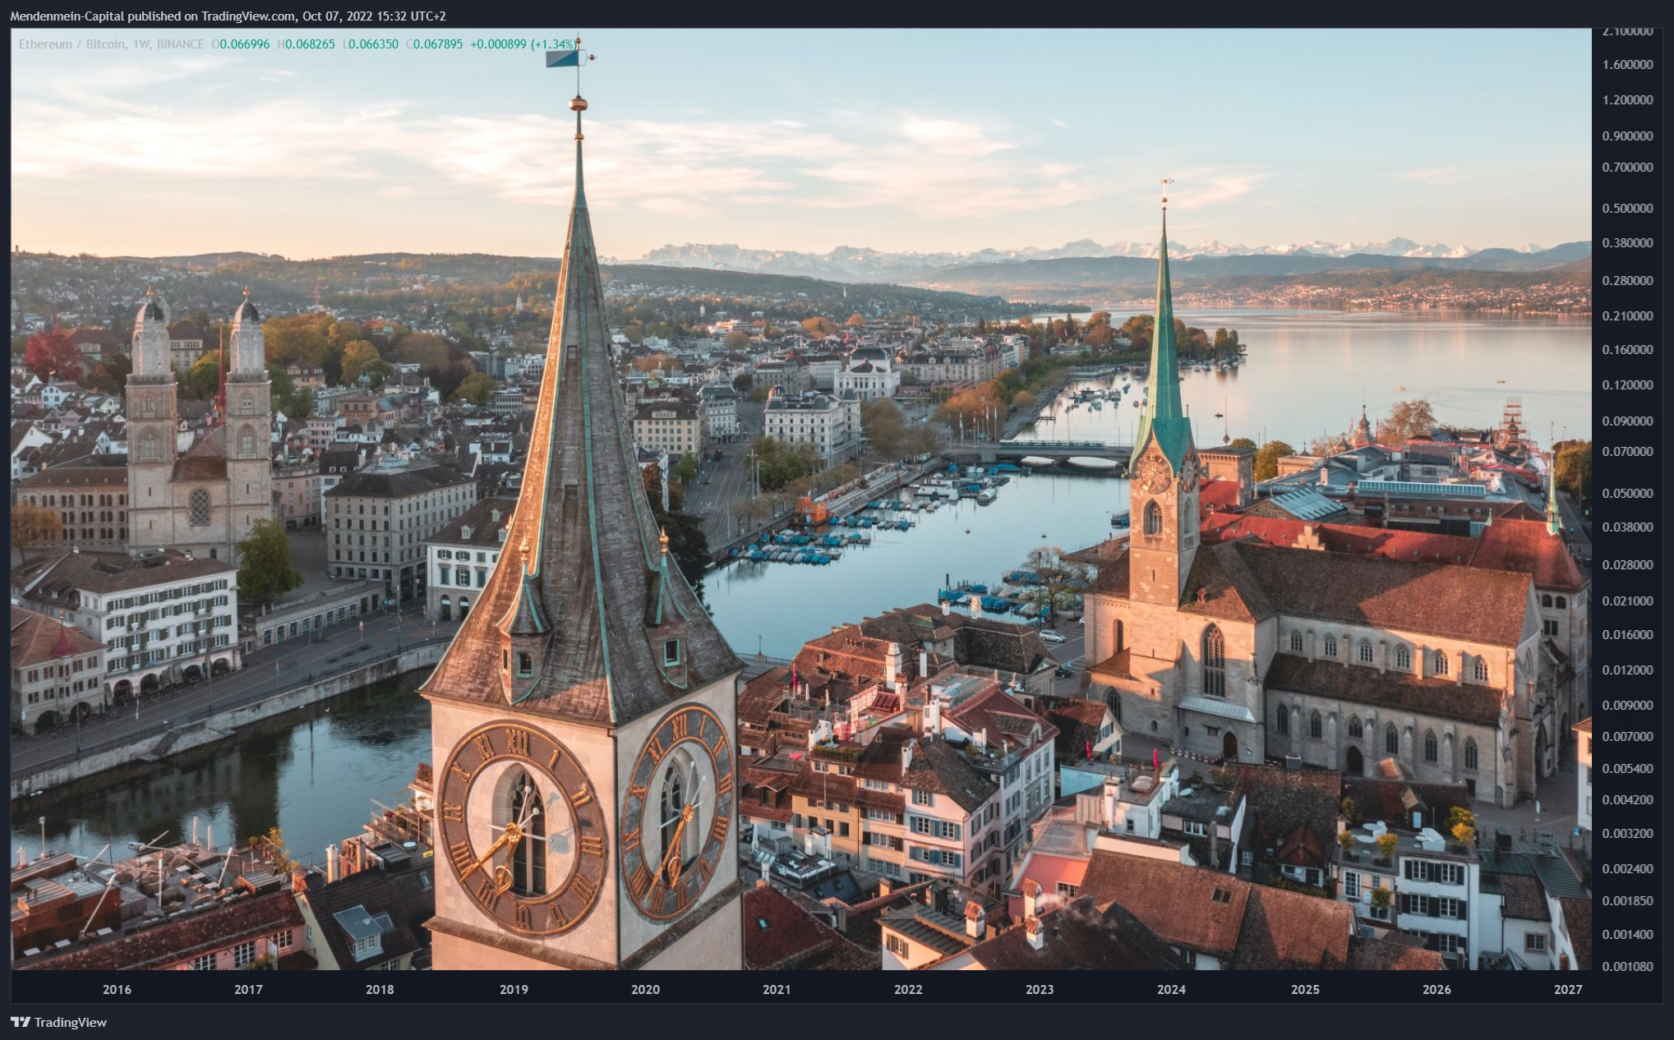The height and width of the screenshot is (1040, 1674).
Task: Click the 2016 time axis label
Action: (x=117, y=989)
